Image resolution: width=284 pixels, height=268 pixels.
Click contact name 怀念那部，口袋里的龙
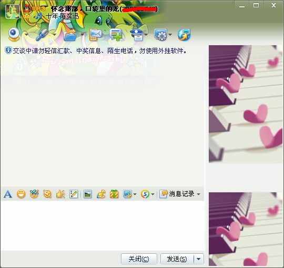[85, 9]
